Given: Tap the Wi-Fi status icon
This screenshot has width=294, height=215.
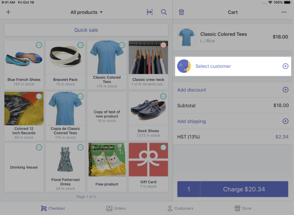Looking at the screenshot, I should [270, 2].
